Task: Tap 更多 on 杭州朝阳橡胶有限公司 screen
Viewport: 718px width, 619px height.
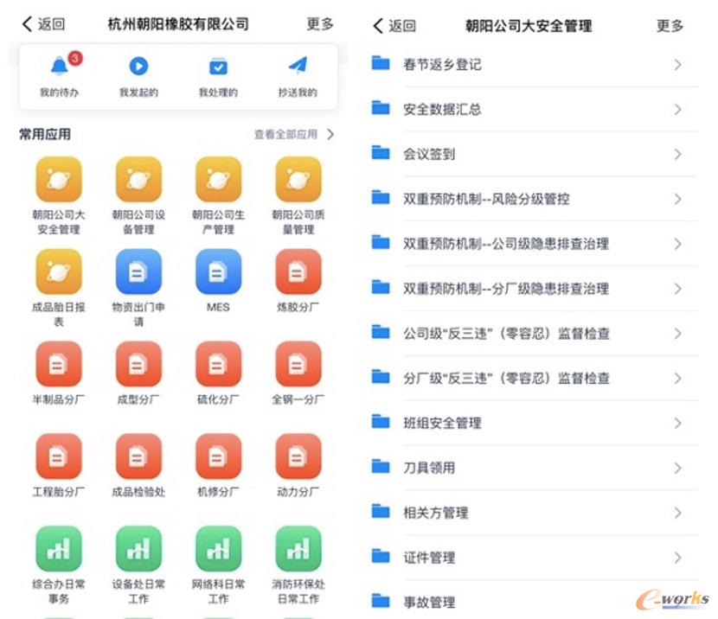Action: point(320,24)
